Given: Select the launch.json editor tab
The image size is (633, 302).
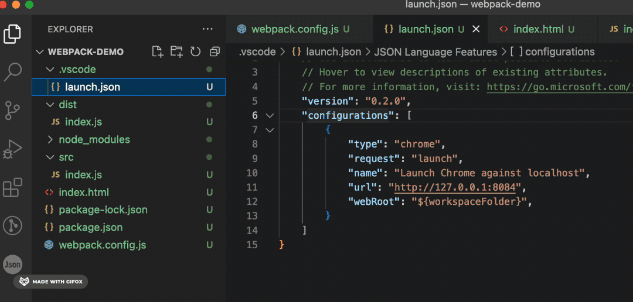Looking at the screenshot, I should [430, 29].
